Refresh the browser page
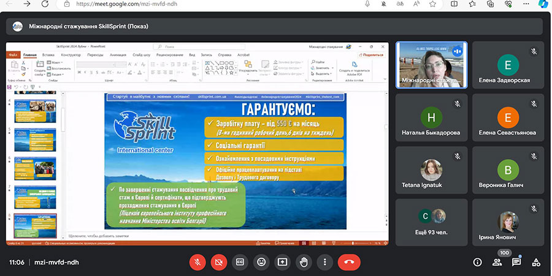Image resolution: width=552 pixels, height=276 pixels. click(x=45, y=4)
